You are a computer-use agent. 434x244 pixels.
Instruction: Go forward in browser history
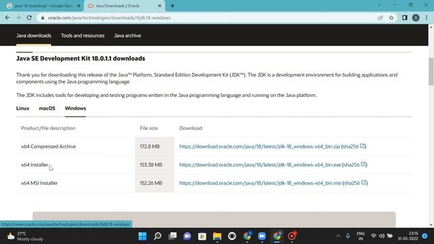tap(18, 18)
